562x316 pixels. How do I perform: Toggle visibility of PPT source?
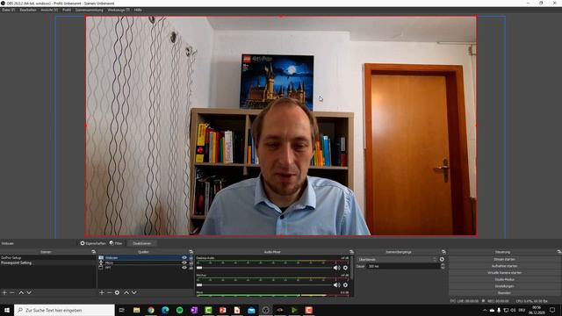coord(184,268)
